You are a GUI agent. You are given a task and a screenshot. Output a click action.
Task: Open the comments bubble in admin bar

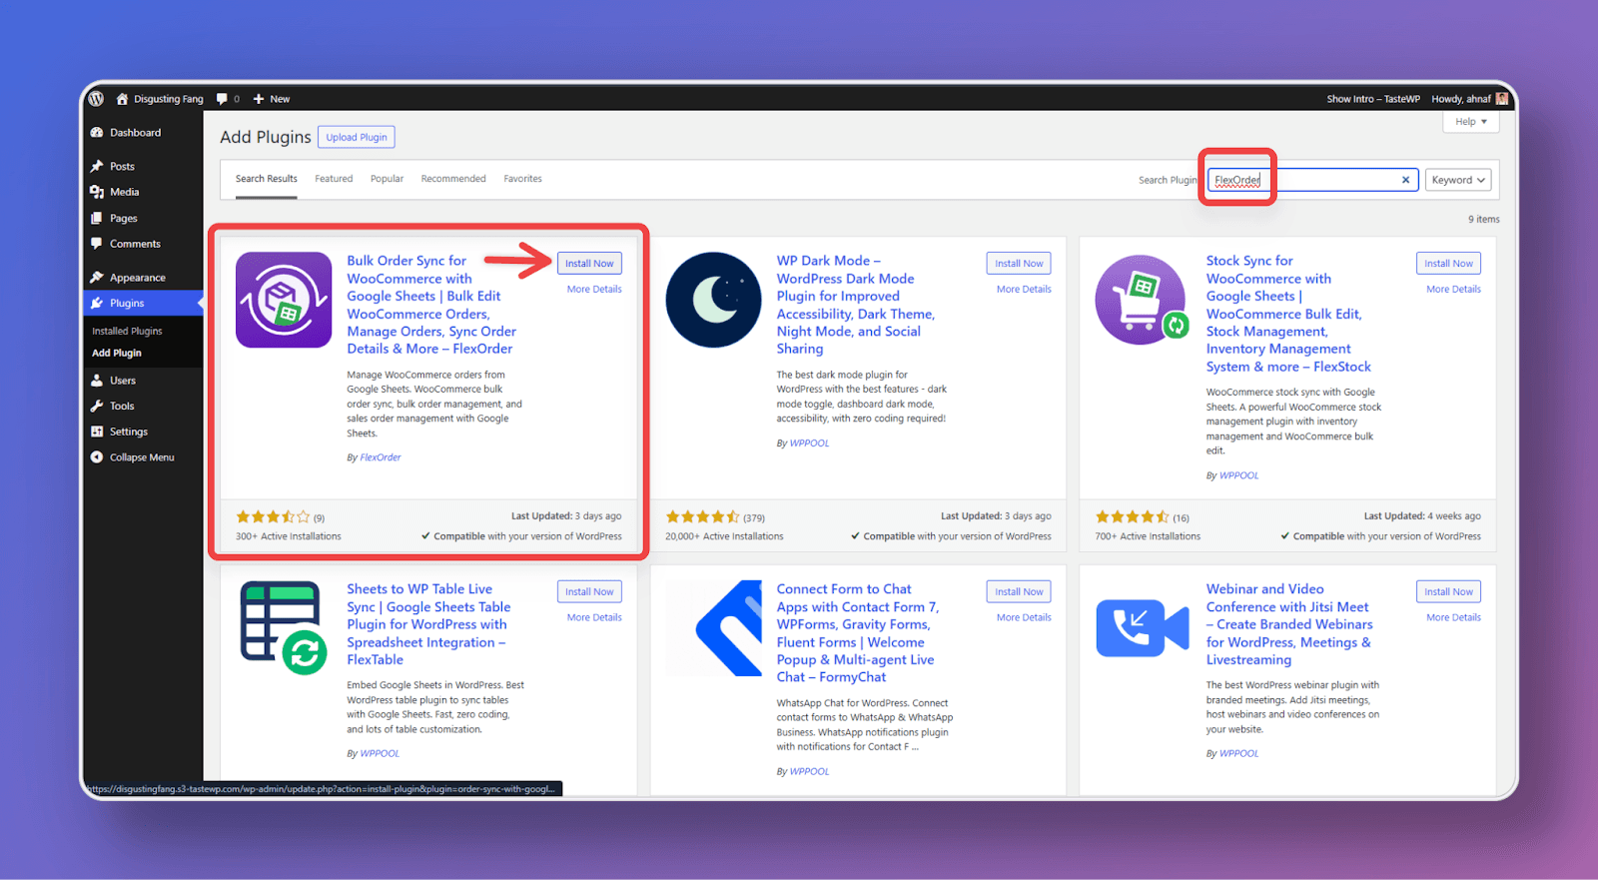228,99
